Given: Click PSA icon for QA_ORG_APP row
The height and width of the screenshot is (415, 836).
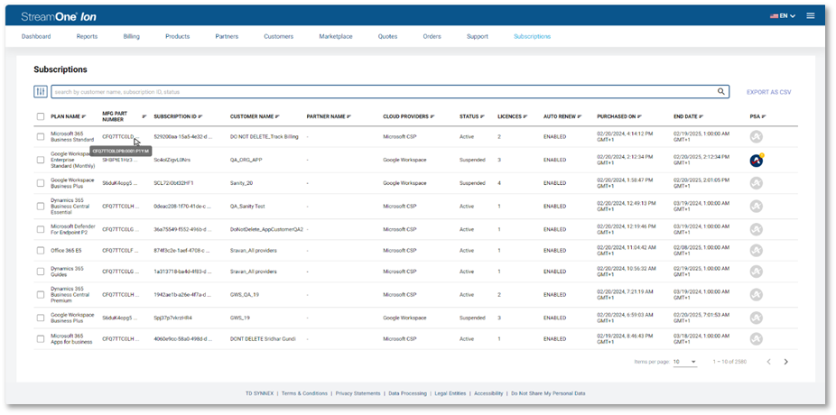Looking at the screenshot, I should tap(756, 160).
